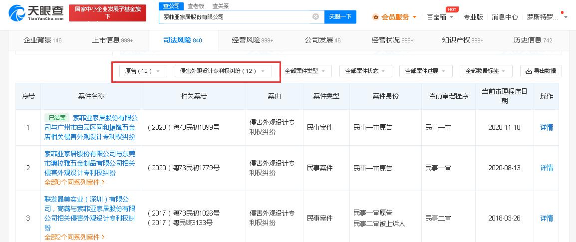Open the case with 联发晶美实业(深圳)有限公司
Image resolution: width=576 pixels, height=242 pixels.
coord(90,214)
